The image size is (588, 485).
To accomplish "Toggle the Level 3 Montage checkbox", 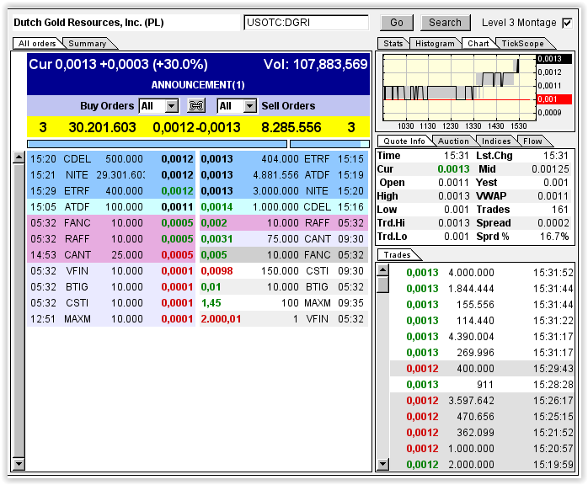I will (567, 23).
